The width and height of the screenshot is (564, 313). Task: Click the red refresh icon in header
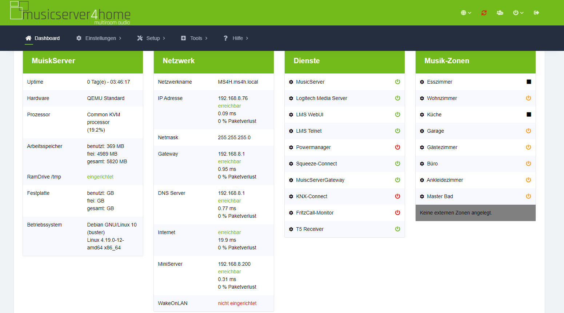tap(484, 13)
